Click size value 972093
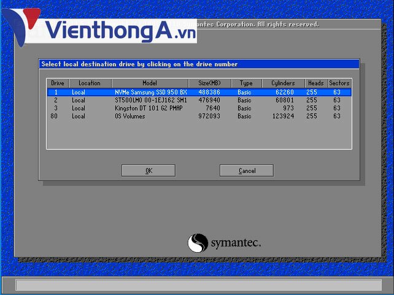394x295 pixels. 209,117
